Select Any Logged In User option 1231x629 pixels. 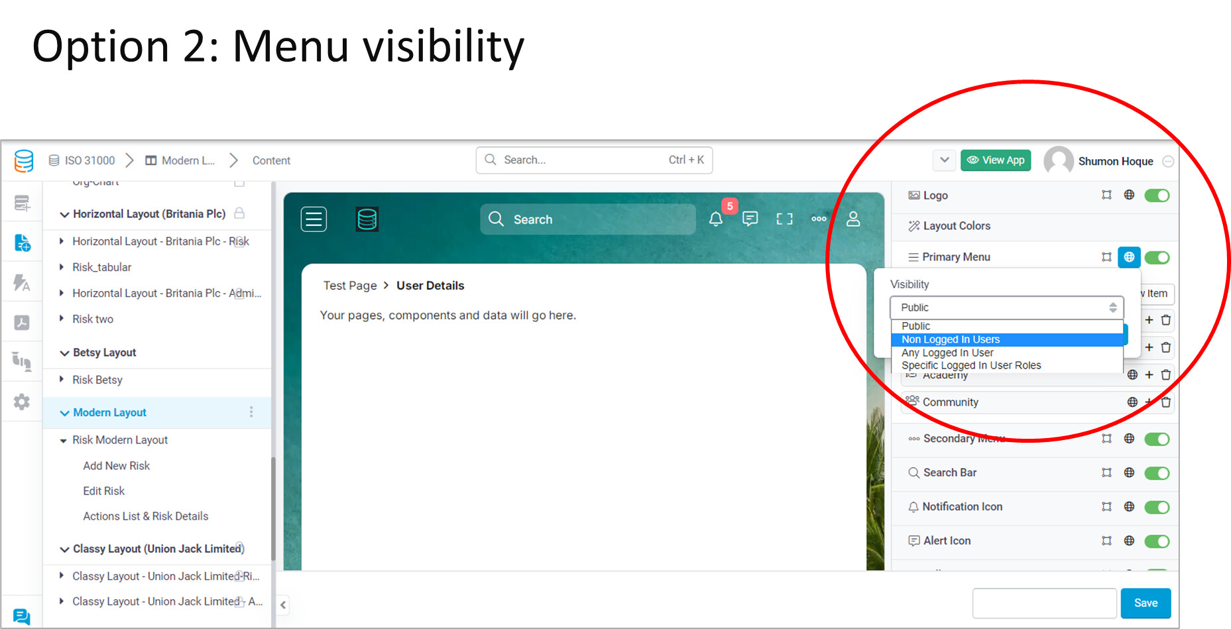tap(1007, 353)
